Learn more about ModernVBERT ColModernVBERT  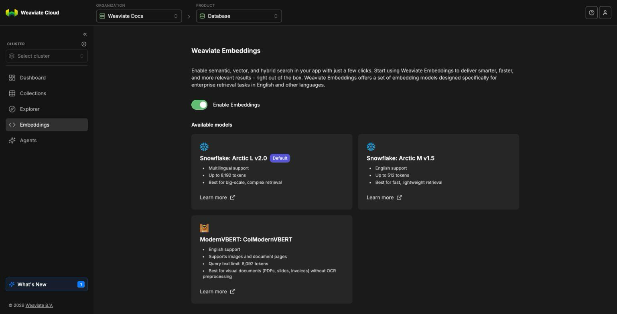tap(217, 292)
